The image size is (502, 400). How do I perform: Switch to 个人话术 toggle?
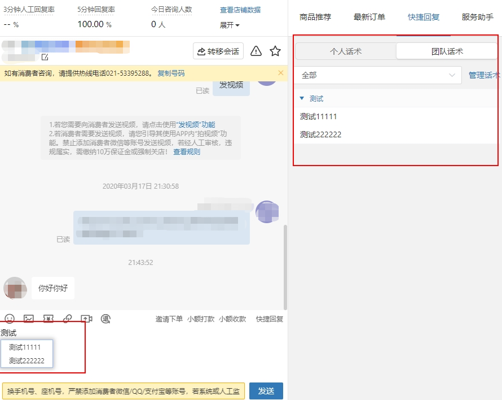pyautogui.click(x=345, y=51)
